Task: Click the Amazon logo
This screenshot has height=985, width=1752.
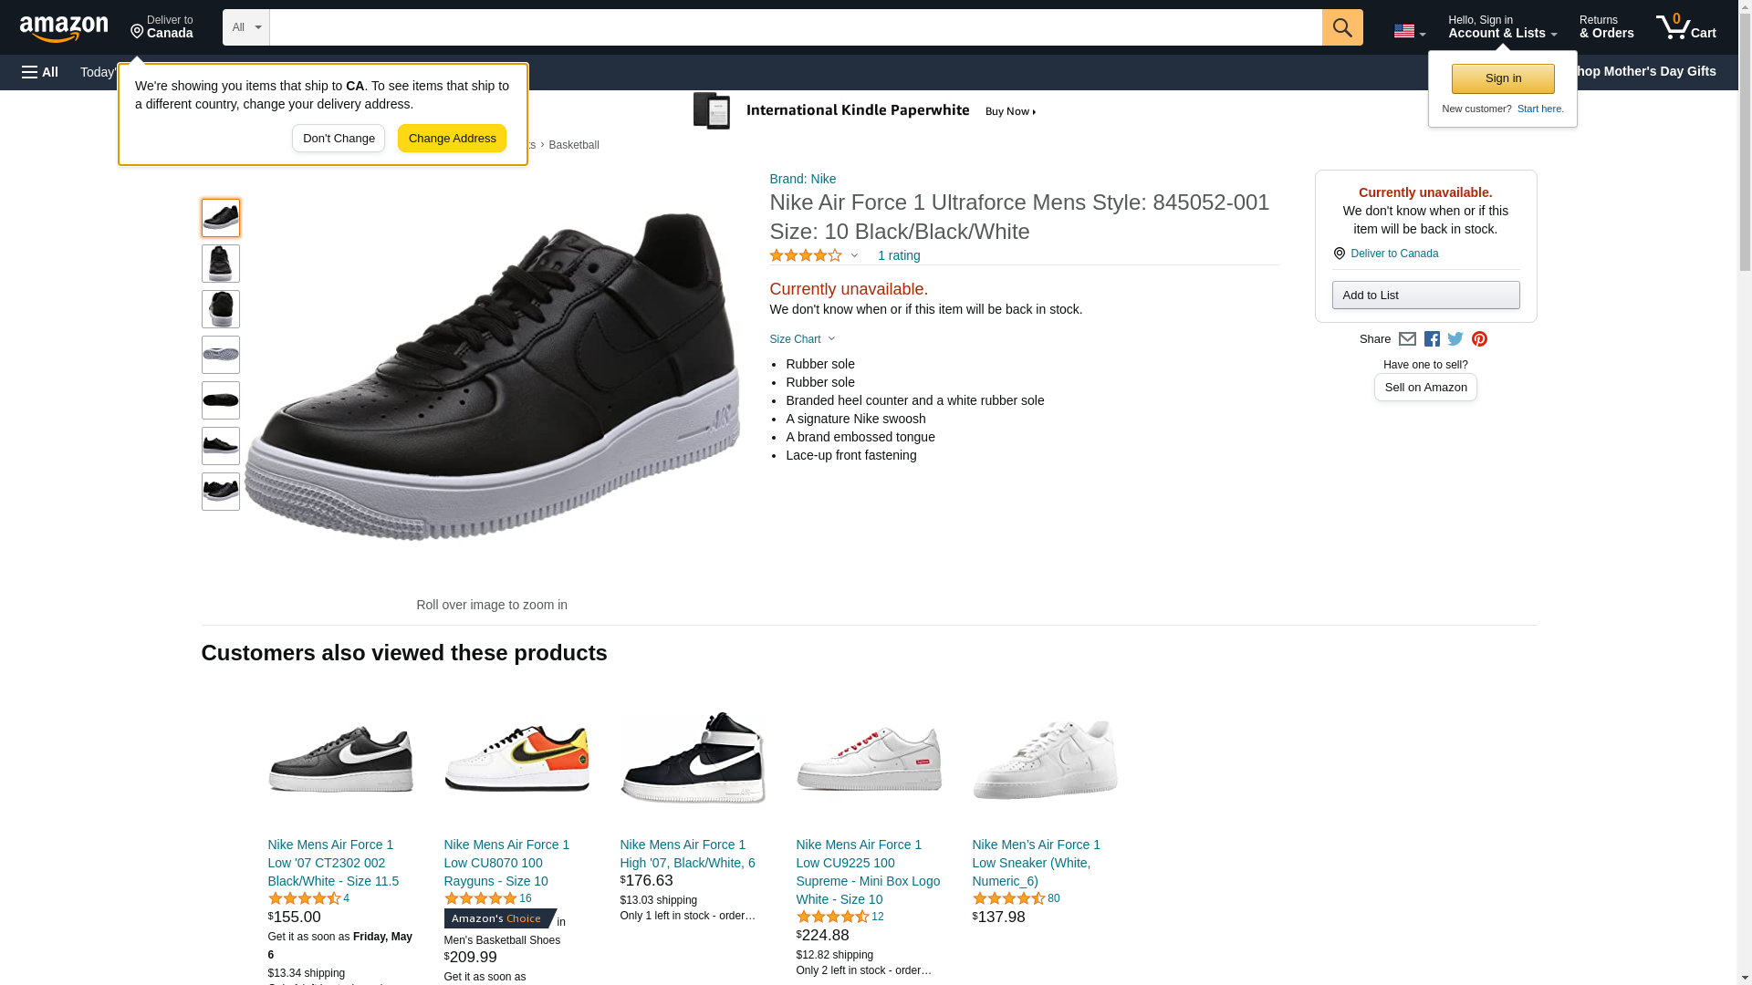Action: tap(64, 28)
